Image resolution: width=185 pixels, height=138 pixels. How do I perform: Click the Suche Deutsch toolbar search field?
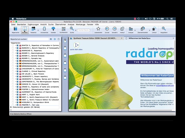point(84,30)
